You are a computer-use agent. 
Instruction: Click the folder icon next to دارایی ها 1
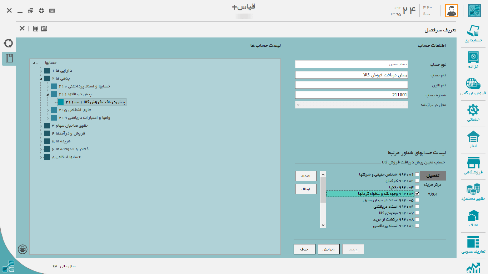click(47, 71)
